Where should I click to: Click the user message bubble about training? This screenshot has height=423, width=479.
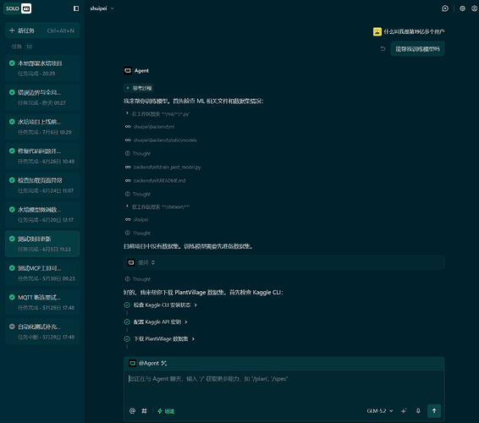pyautogui.click(x=417, y=49)
